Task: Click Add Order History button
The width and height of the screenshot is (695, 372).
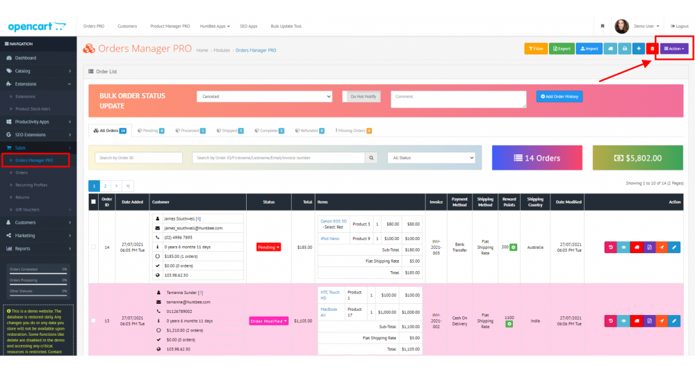Action: coord(559,97)
